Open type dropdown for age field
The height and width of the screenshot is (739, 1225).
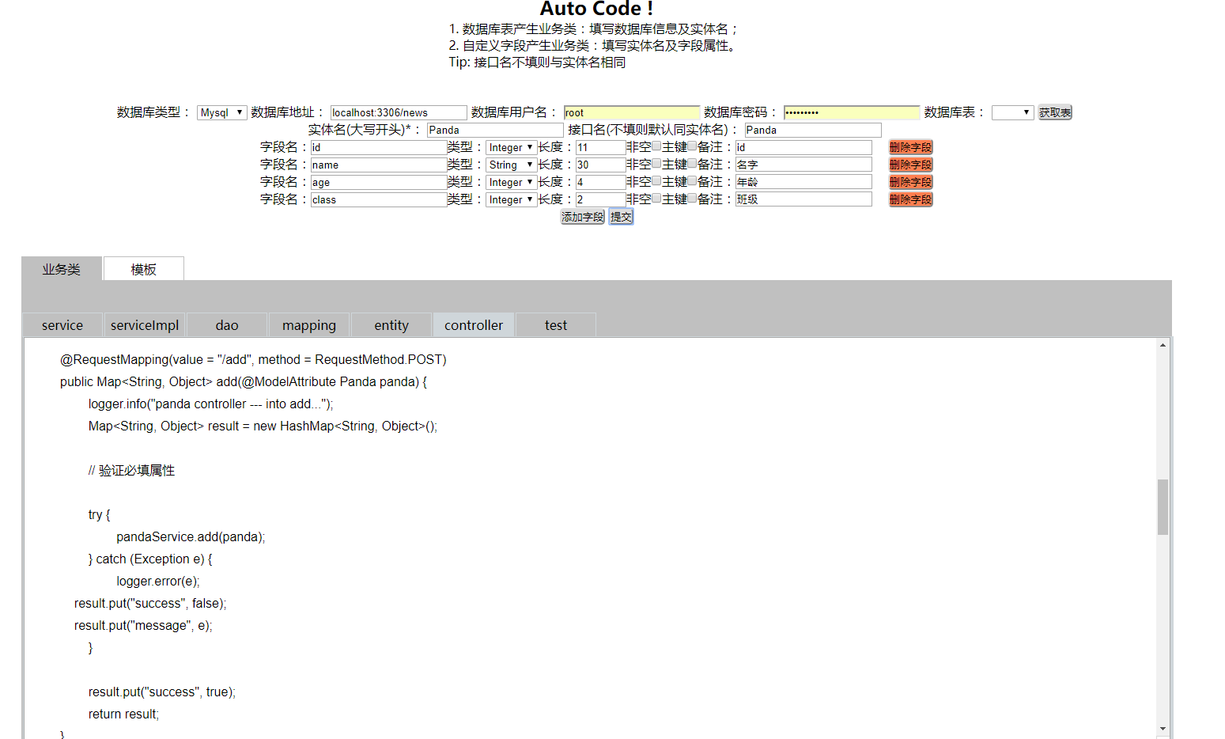[512, 182]
